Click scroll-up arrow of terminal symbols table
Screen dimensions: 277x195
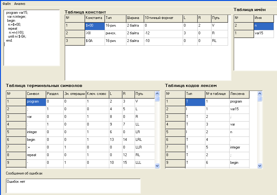157,93
